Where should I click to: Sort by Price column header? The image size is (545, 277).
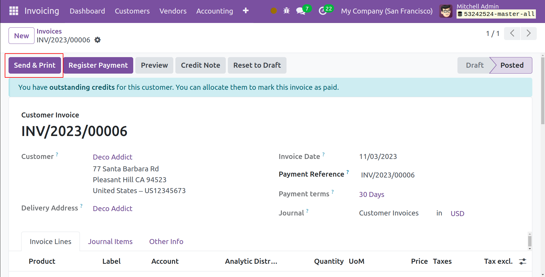pos(419,261)
